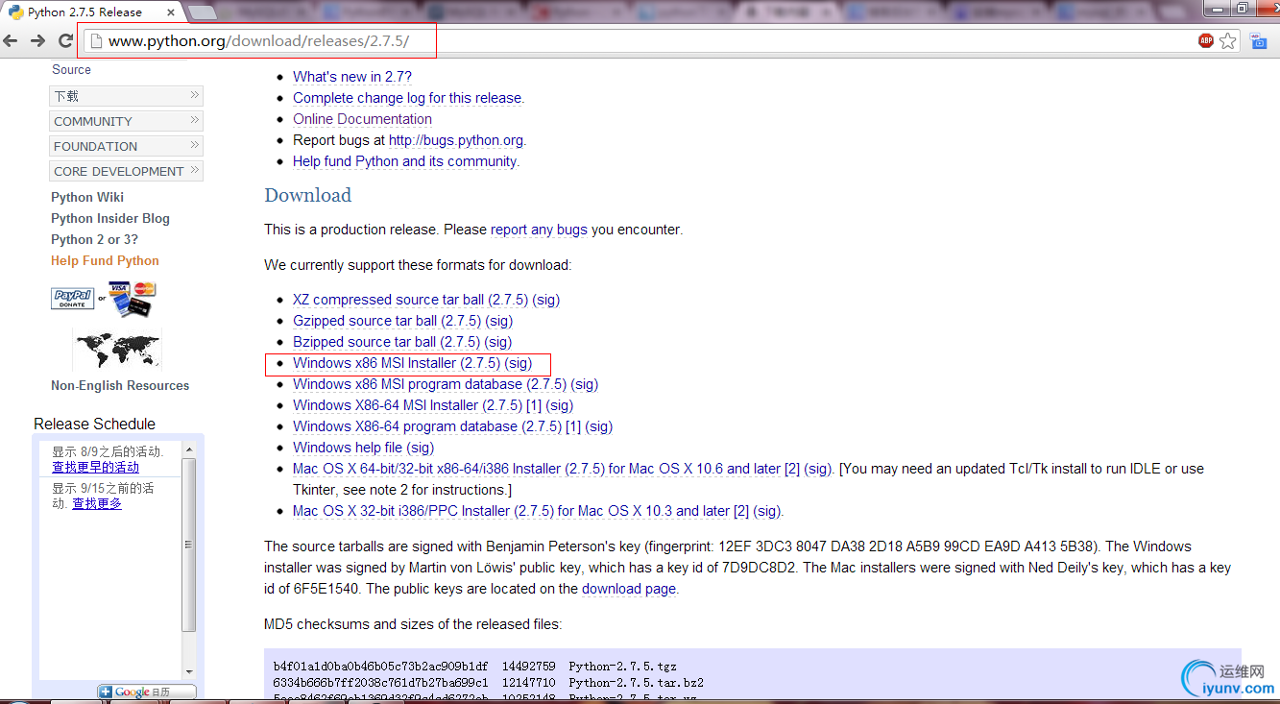Donate via the PayPal Donate icon
The width and height of the screenshot is (1280, 704).
(73, 299)
